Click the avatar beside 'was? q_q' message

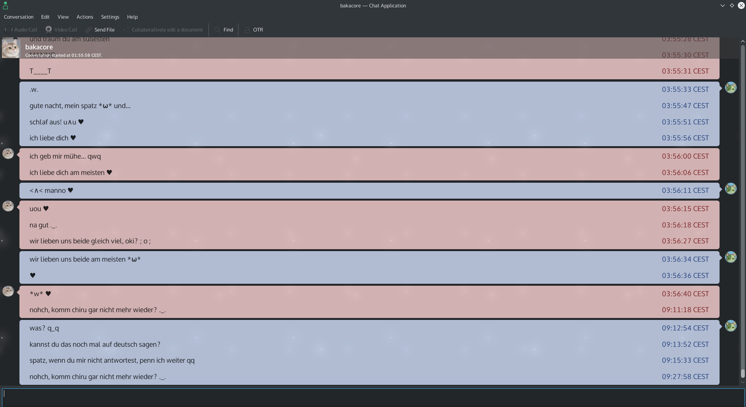coord(731,326)
